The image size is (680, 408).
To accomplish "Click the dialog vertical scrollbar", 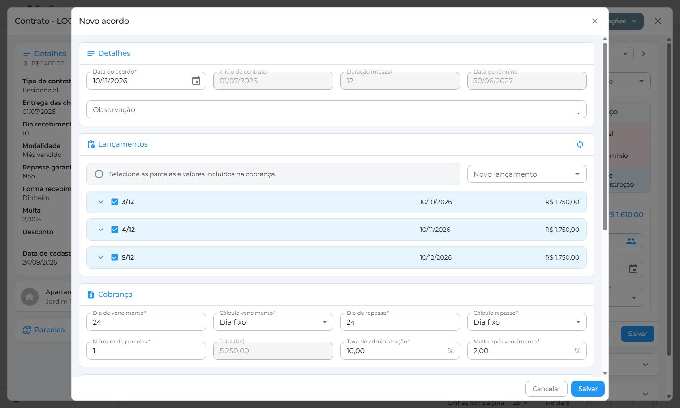I will click(x=605, y=137).
